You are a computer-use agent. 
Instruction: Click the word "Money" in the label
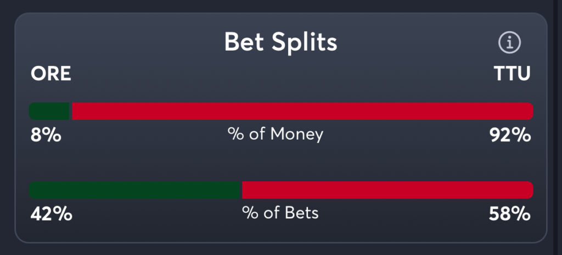(297, 134)
